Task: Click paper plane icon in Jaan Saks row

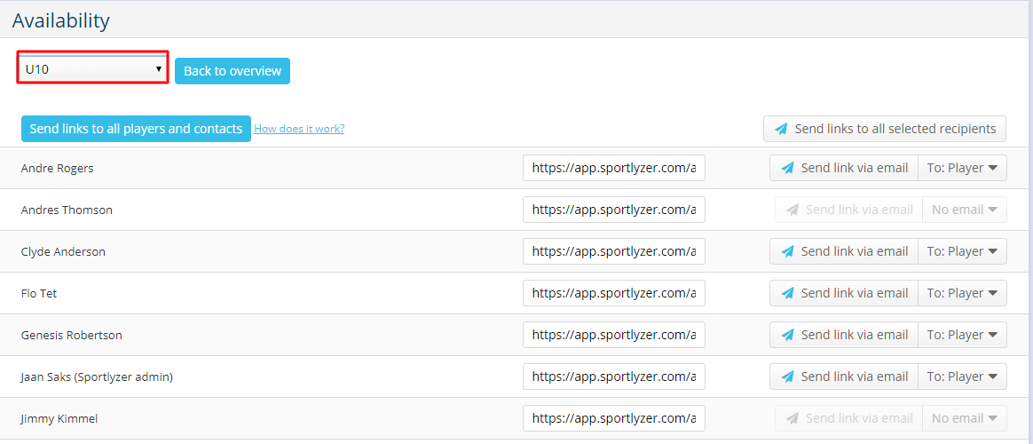Action: click(787, 377)
